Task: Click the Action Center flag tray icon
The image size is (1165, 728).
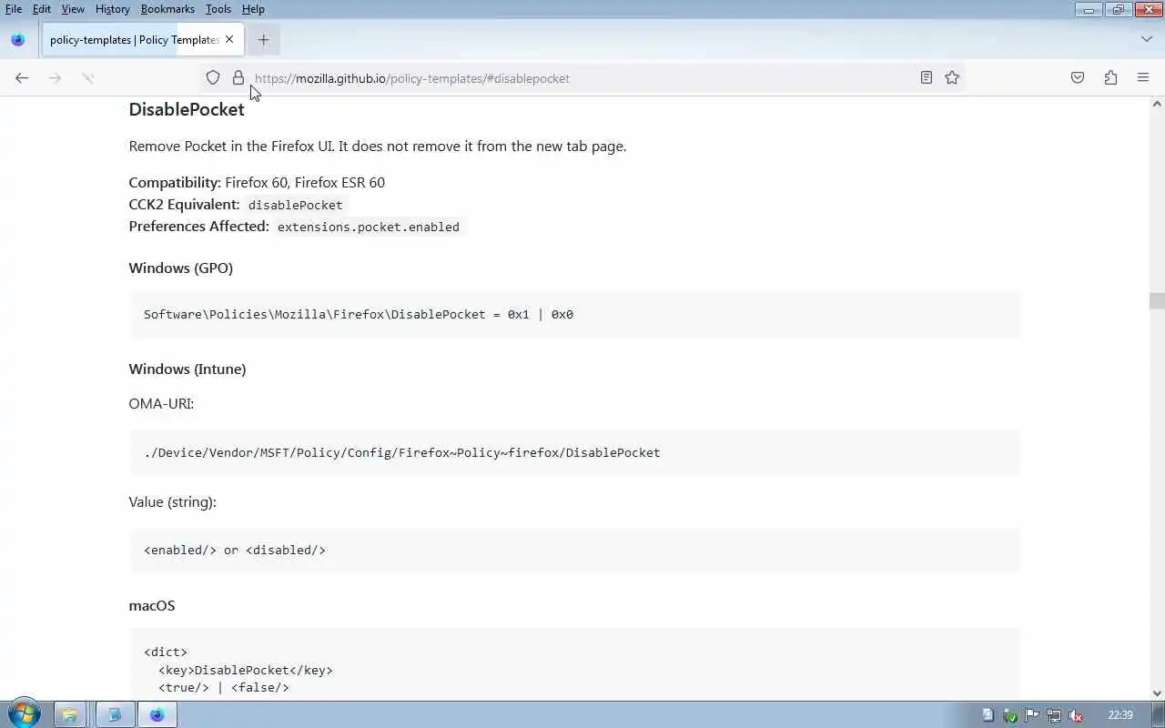Action: [x=1032, y=715]
